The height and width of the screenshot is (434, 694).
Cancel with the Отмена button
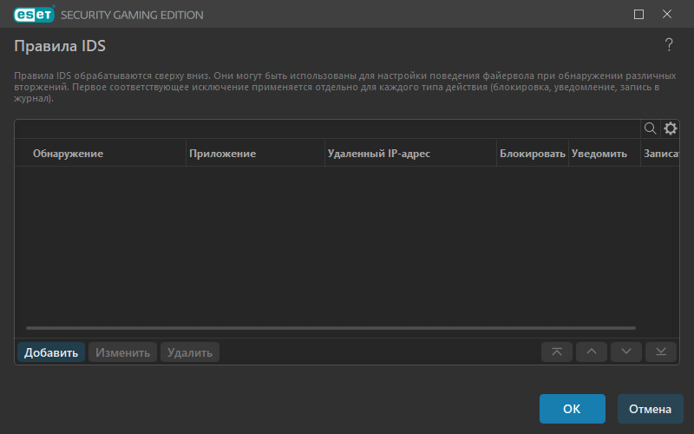click(650, 409)
